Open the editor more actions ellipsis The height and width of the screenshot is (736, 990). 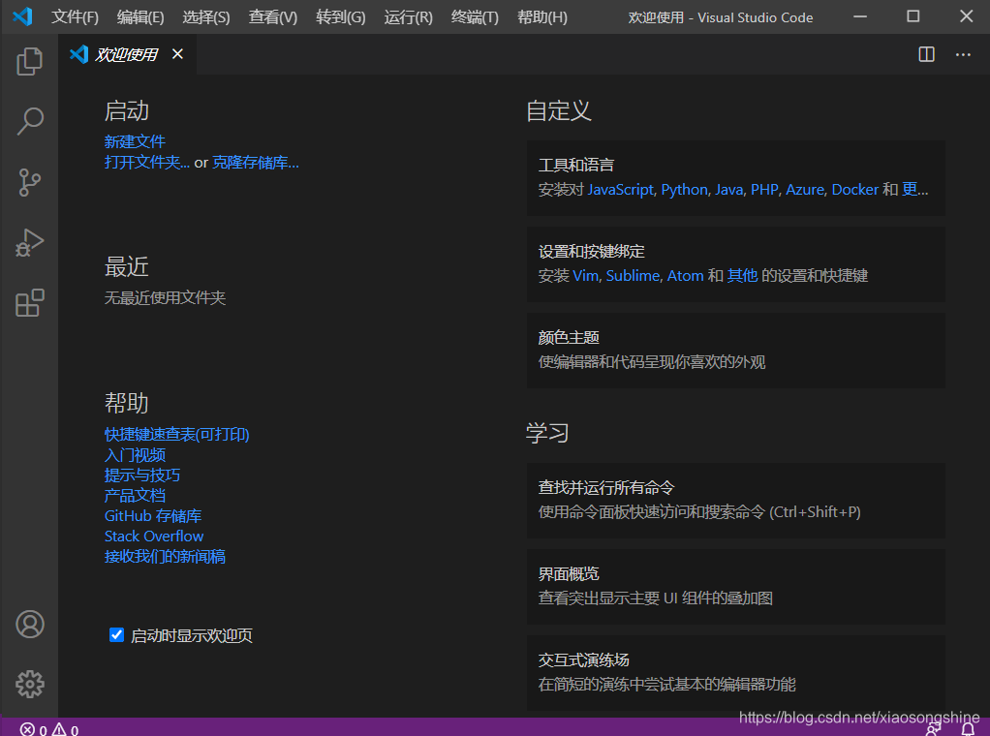[x=963, y=54]
